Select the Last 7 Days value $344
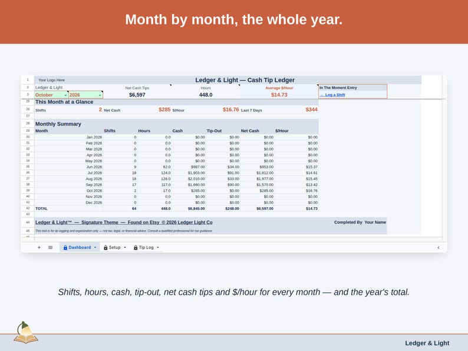Screen dimensions: 468x351 click(311, 110)
